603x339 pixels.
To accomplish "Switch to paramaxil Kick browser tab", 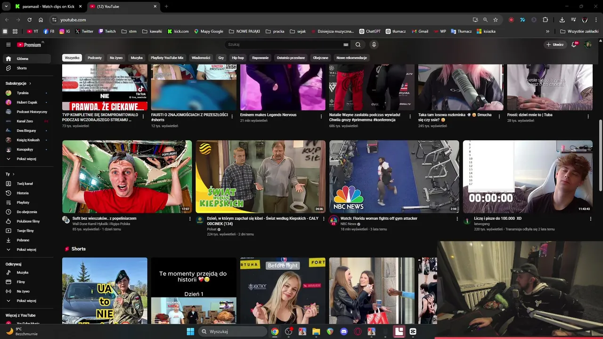I will [48, 7].
